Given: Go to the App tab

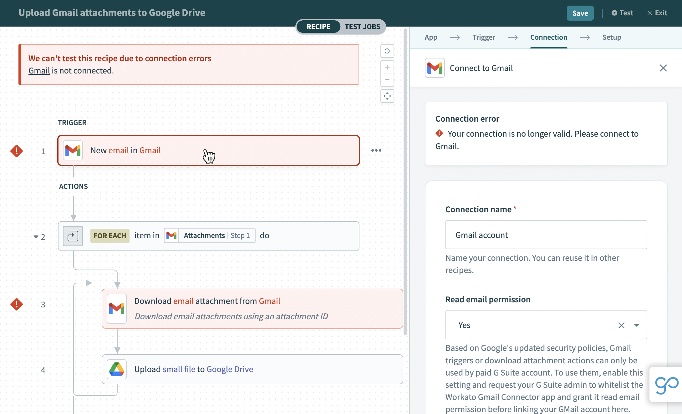Looking at the screenshot, I should tap(431, 38).
